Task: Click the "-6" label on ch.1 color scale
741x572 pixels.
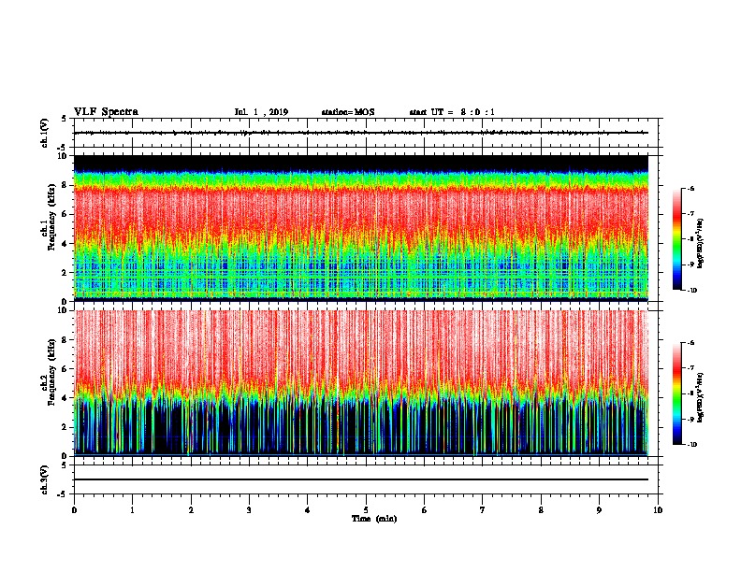Action: point(690,189)
